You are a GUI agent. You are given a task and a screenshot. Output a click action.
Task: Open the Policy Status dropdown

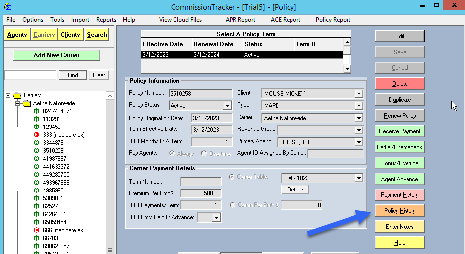pyautogui.click(x=227, y=106)
